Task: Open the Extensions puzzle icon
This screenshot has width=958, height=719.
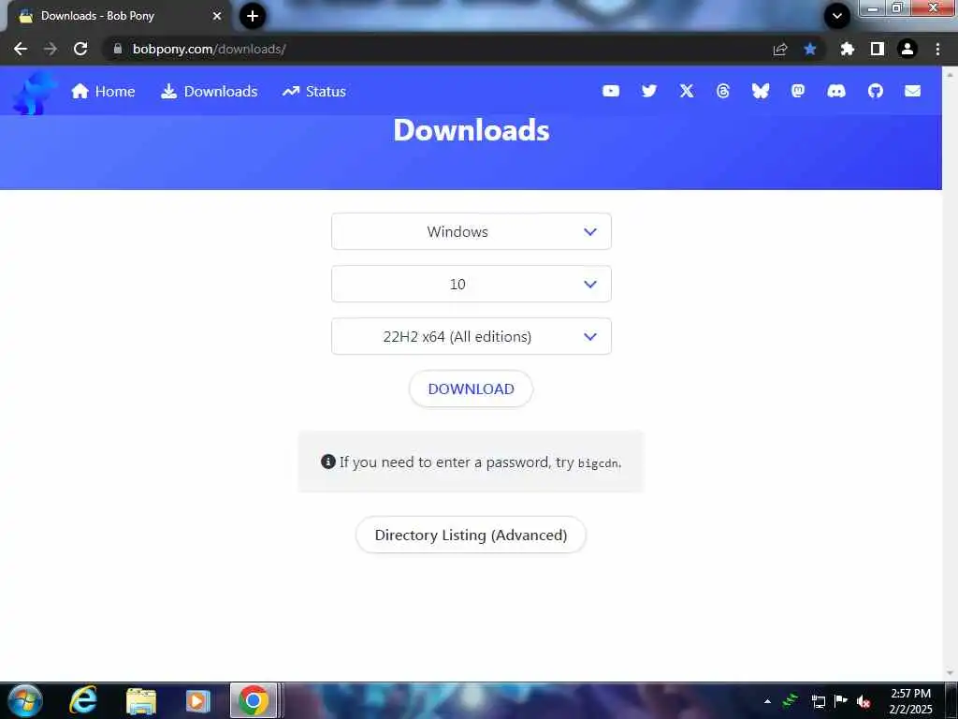Action: [x=847, y=49]
